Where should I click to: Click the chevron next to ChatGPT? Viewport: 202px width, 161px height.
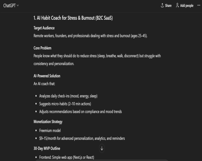pyautogui.click(x=18, y=6)
